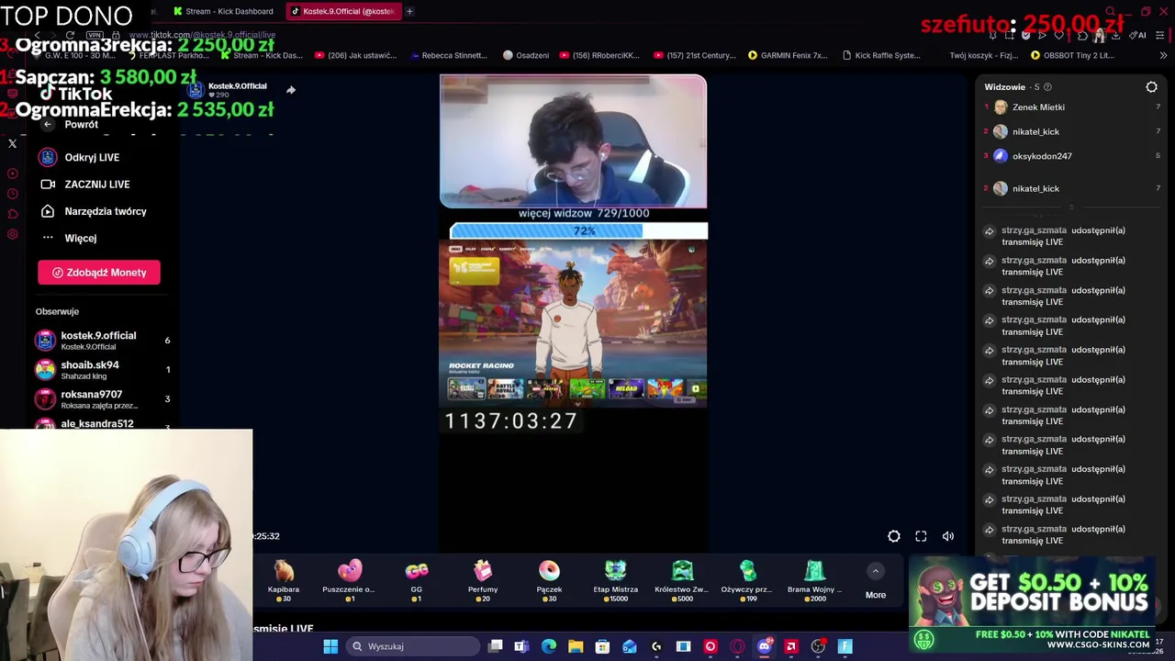Click the Rocket Racing game stream thumbnail
This screenshot has height=661, width=1175.
[573, 322]
